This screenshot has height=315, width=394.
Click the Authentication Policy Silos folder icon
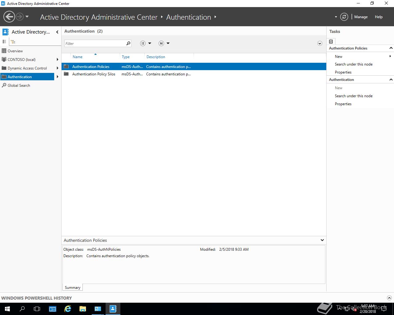(66, 74)
